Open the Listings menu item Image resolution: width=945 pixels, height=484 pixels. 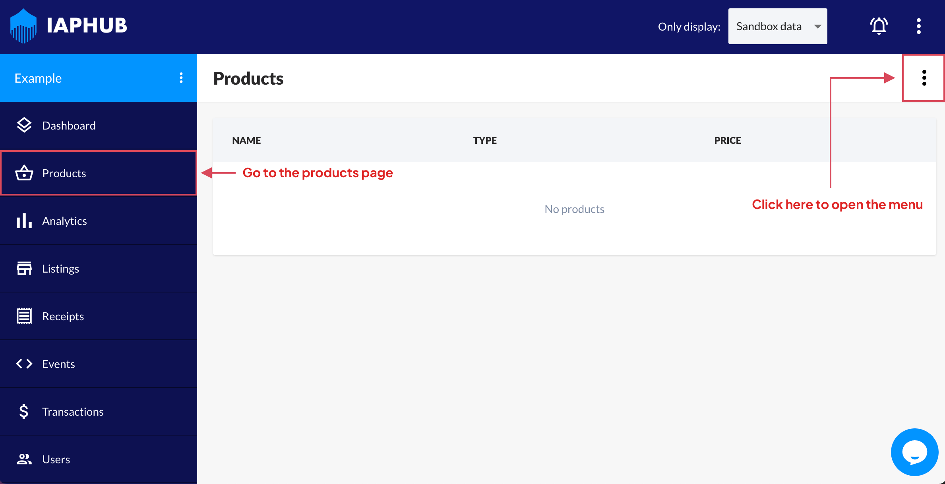click(60, 269)
